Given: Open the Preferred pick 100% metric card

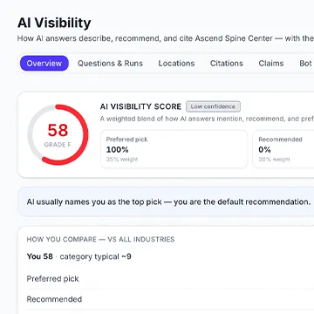Looking at the screenshot, I should pyautogui.click(x=174, y=149).
